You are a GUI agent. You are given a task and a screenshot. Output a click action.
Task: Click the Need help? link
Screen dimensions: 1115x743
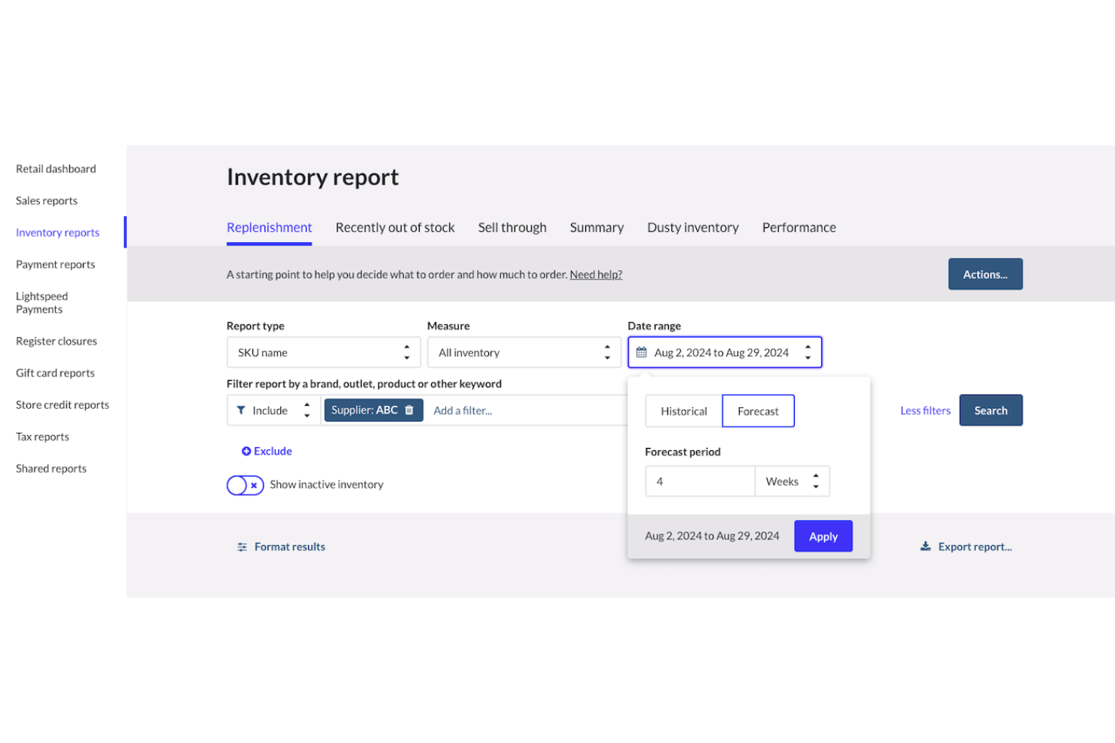point(595,275)
